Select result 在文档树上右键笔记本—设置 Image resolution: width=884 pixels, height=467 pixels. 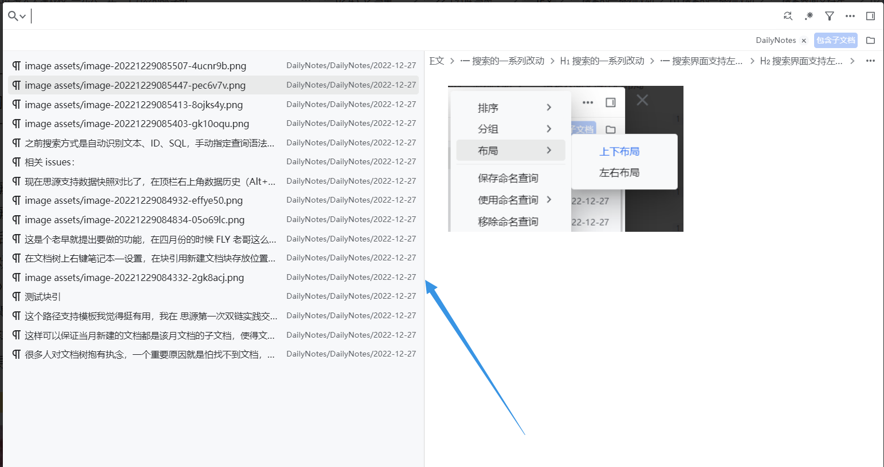[213, 258]
